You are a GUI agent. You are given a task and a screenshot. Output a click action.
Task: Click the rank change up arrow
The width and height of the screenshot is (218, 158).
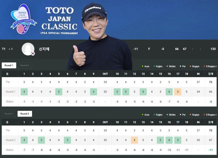9,49
